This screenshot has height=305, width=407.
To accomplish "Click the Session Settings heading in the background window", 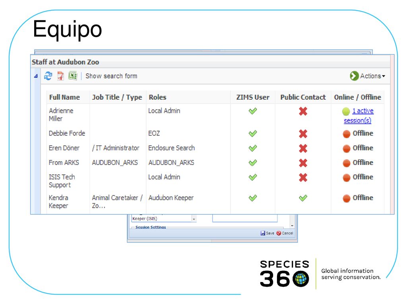I will [151, 227].
